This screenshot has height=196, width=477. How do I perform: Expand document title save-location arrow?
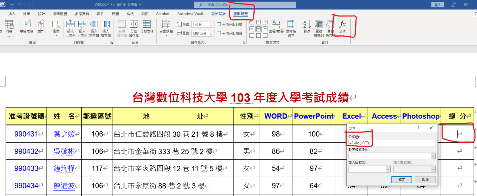pyautogui.click(x=140, y=5)
